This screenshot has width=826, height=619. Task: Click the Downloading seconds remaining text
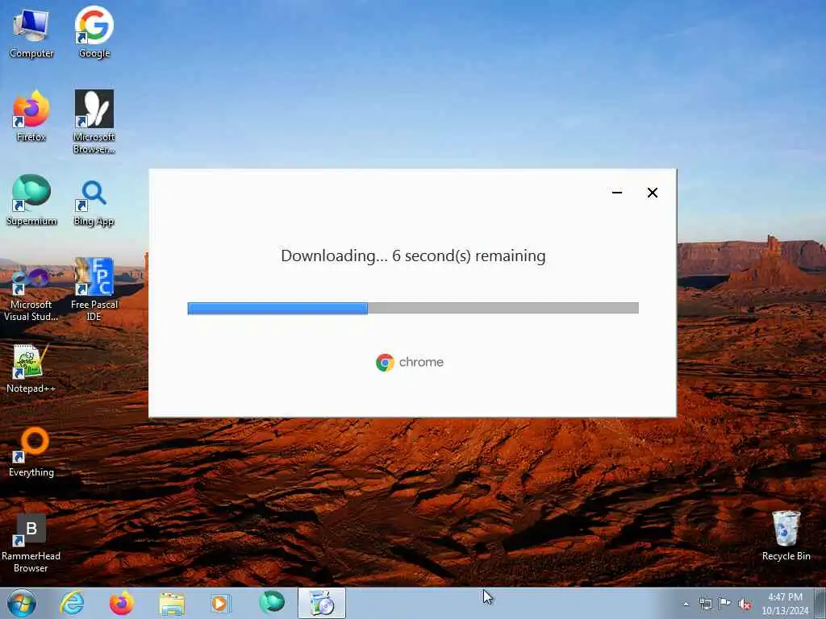click(x=413, y=255)
